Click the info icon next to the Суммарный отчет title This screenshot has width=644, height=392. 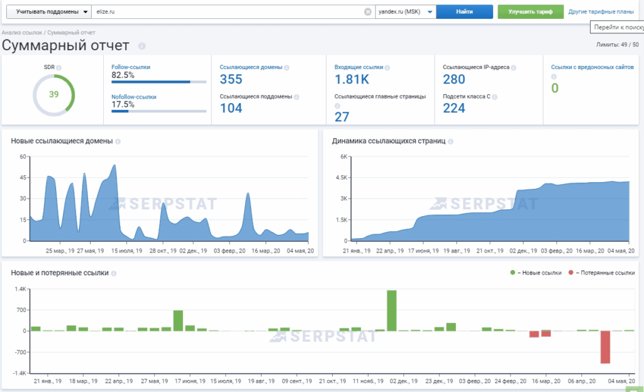pos(142,46)
